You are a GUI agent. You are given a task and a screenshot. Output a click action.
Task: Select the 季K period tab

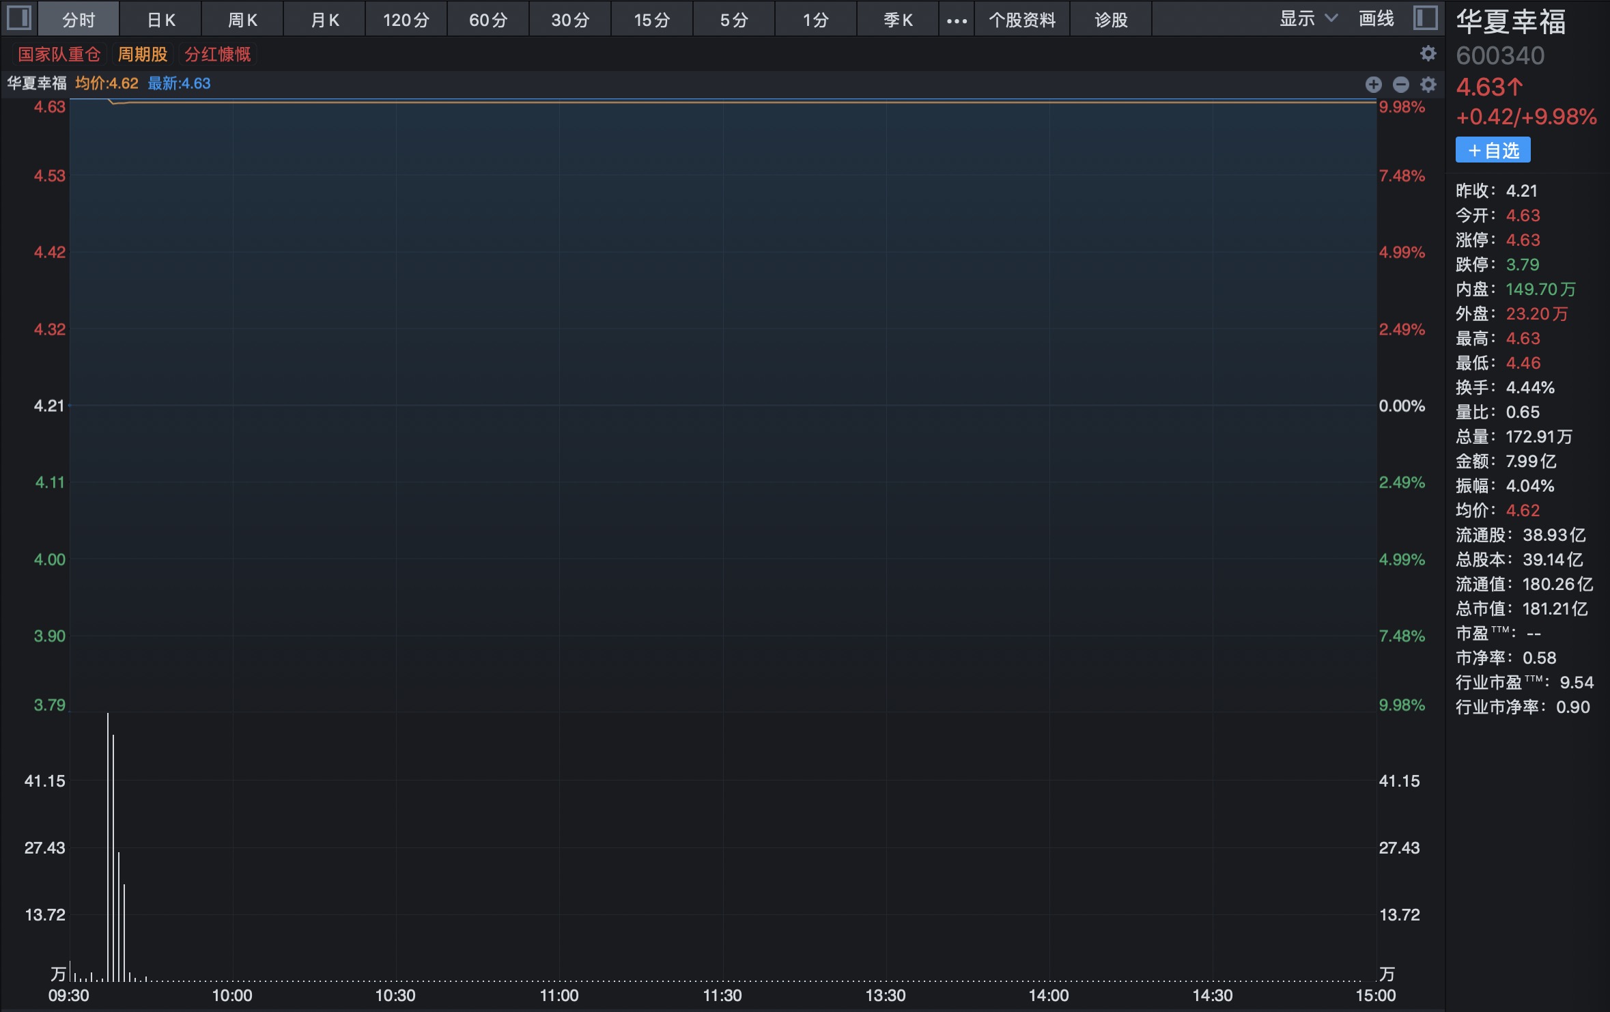click(898, 20)
